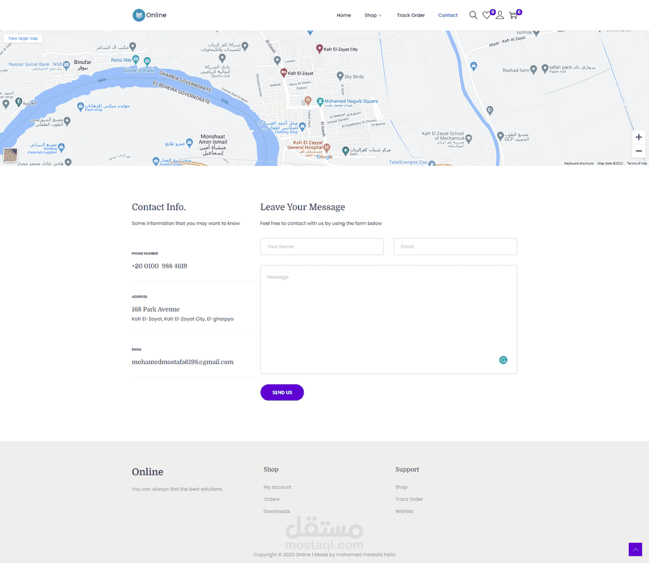Open Orders footer link
This screenshot has height=563, width=649.
271,499
